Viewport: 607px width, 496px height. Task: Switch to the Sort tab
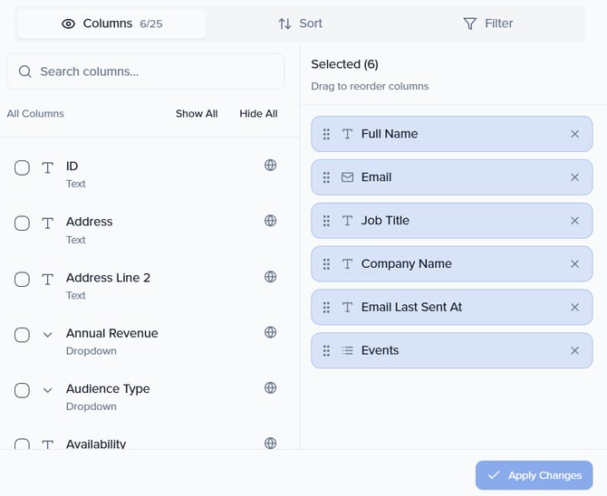(300, 24)
